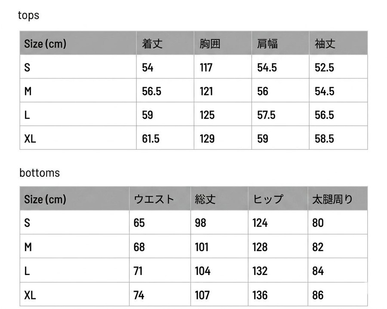The width and height of the screenshot is (387, 309).
Task: Click the 袖丈 column header
Action: coord(325,44)
